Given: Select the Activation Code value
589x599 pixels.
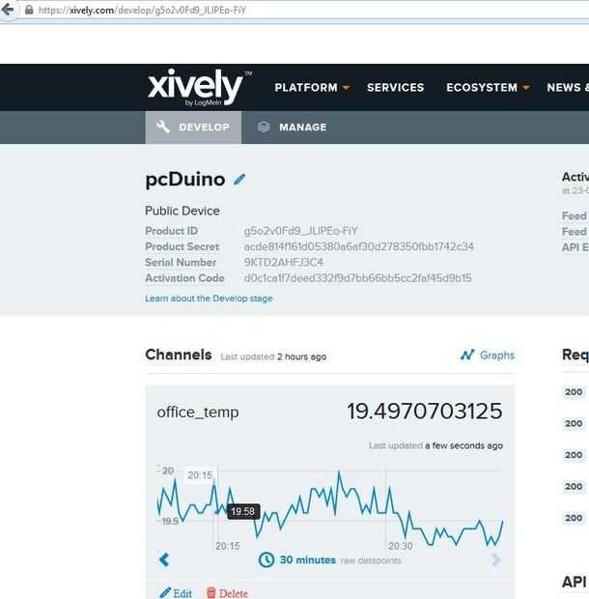Looking at the screenshot, I should 357,277.
